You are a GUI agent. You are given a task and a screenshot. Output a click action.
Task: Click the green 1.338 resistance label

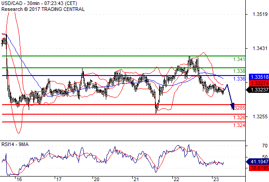tap(239, 71)
